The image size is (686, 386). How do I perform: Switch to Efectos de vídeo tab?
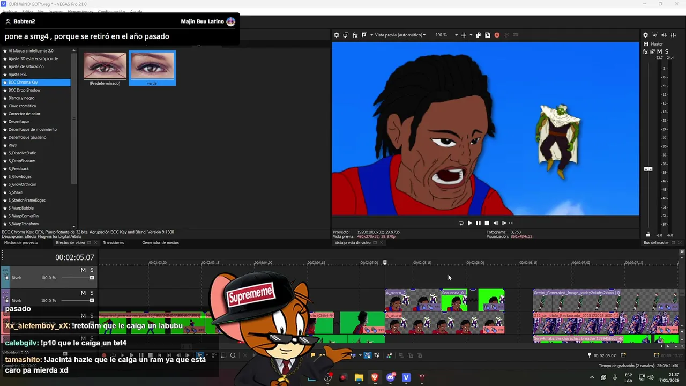pyautogui.click(x=70, y=243)
